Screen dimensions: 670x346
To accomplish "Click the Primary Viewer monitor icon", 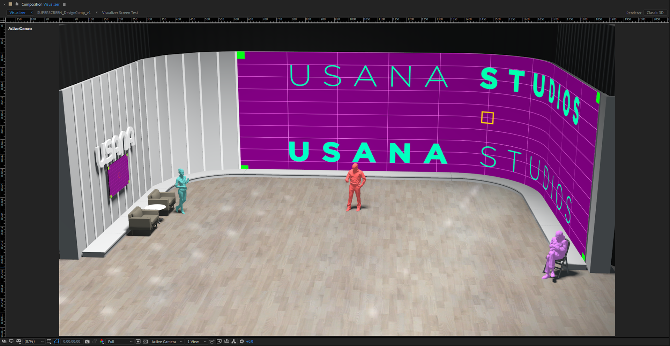I will (x=11, y=341).
